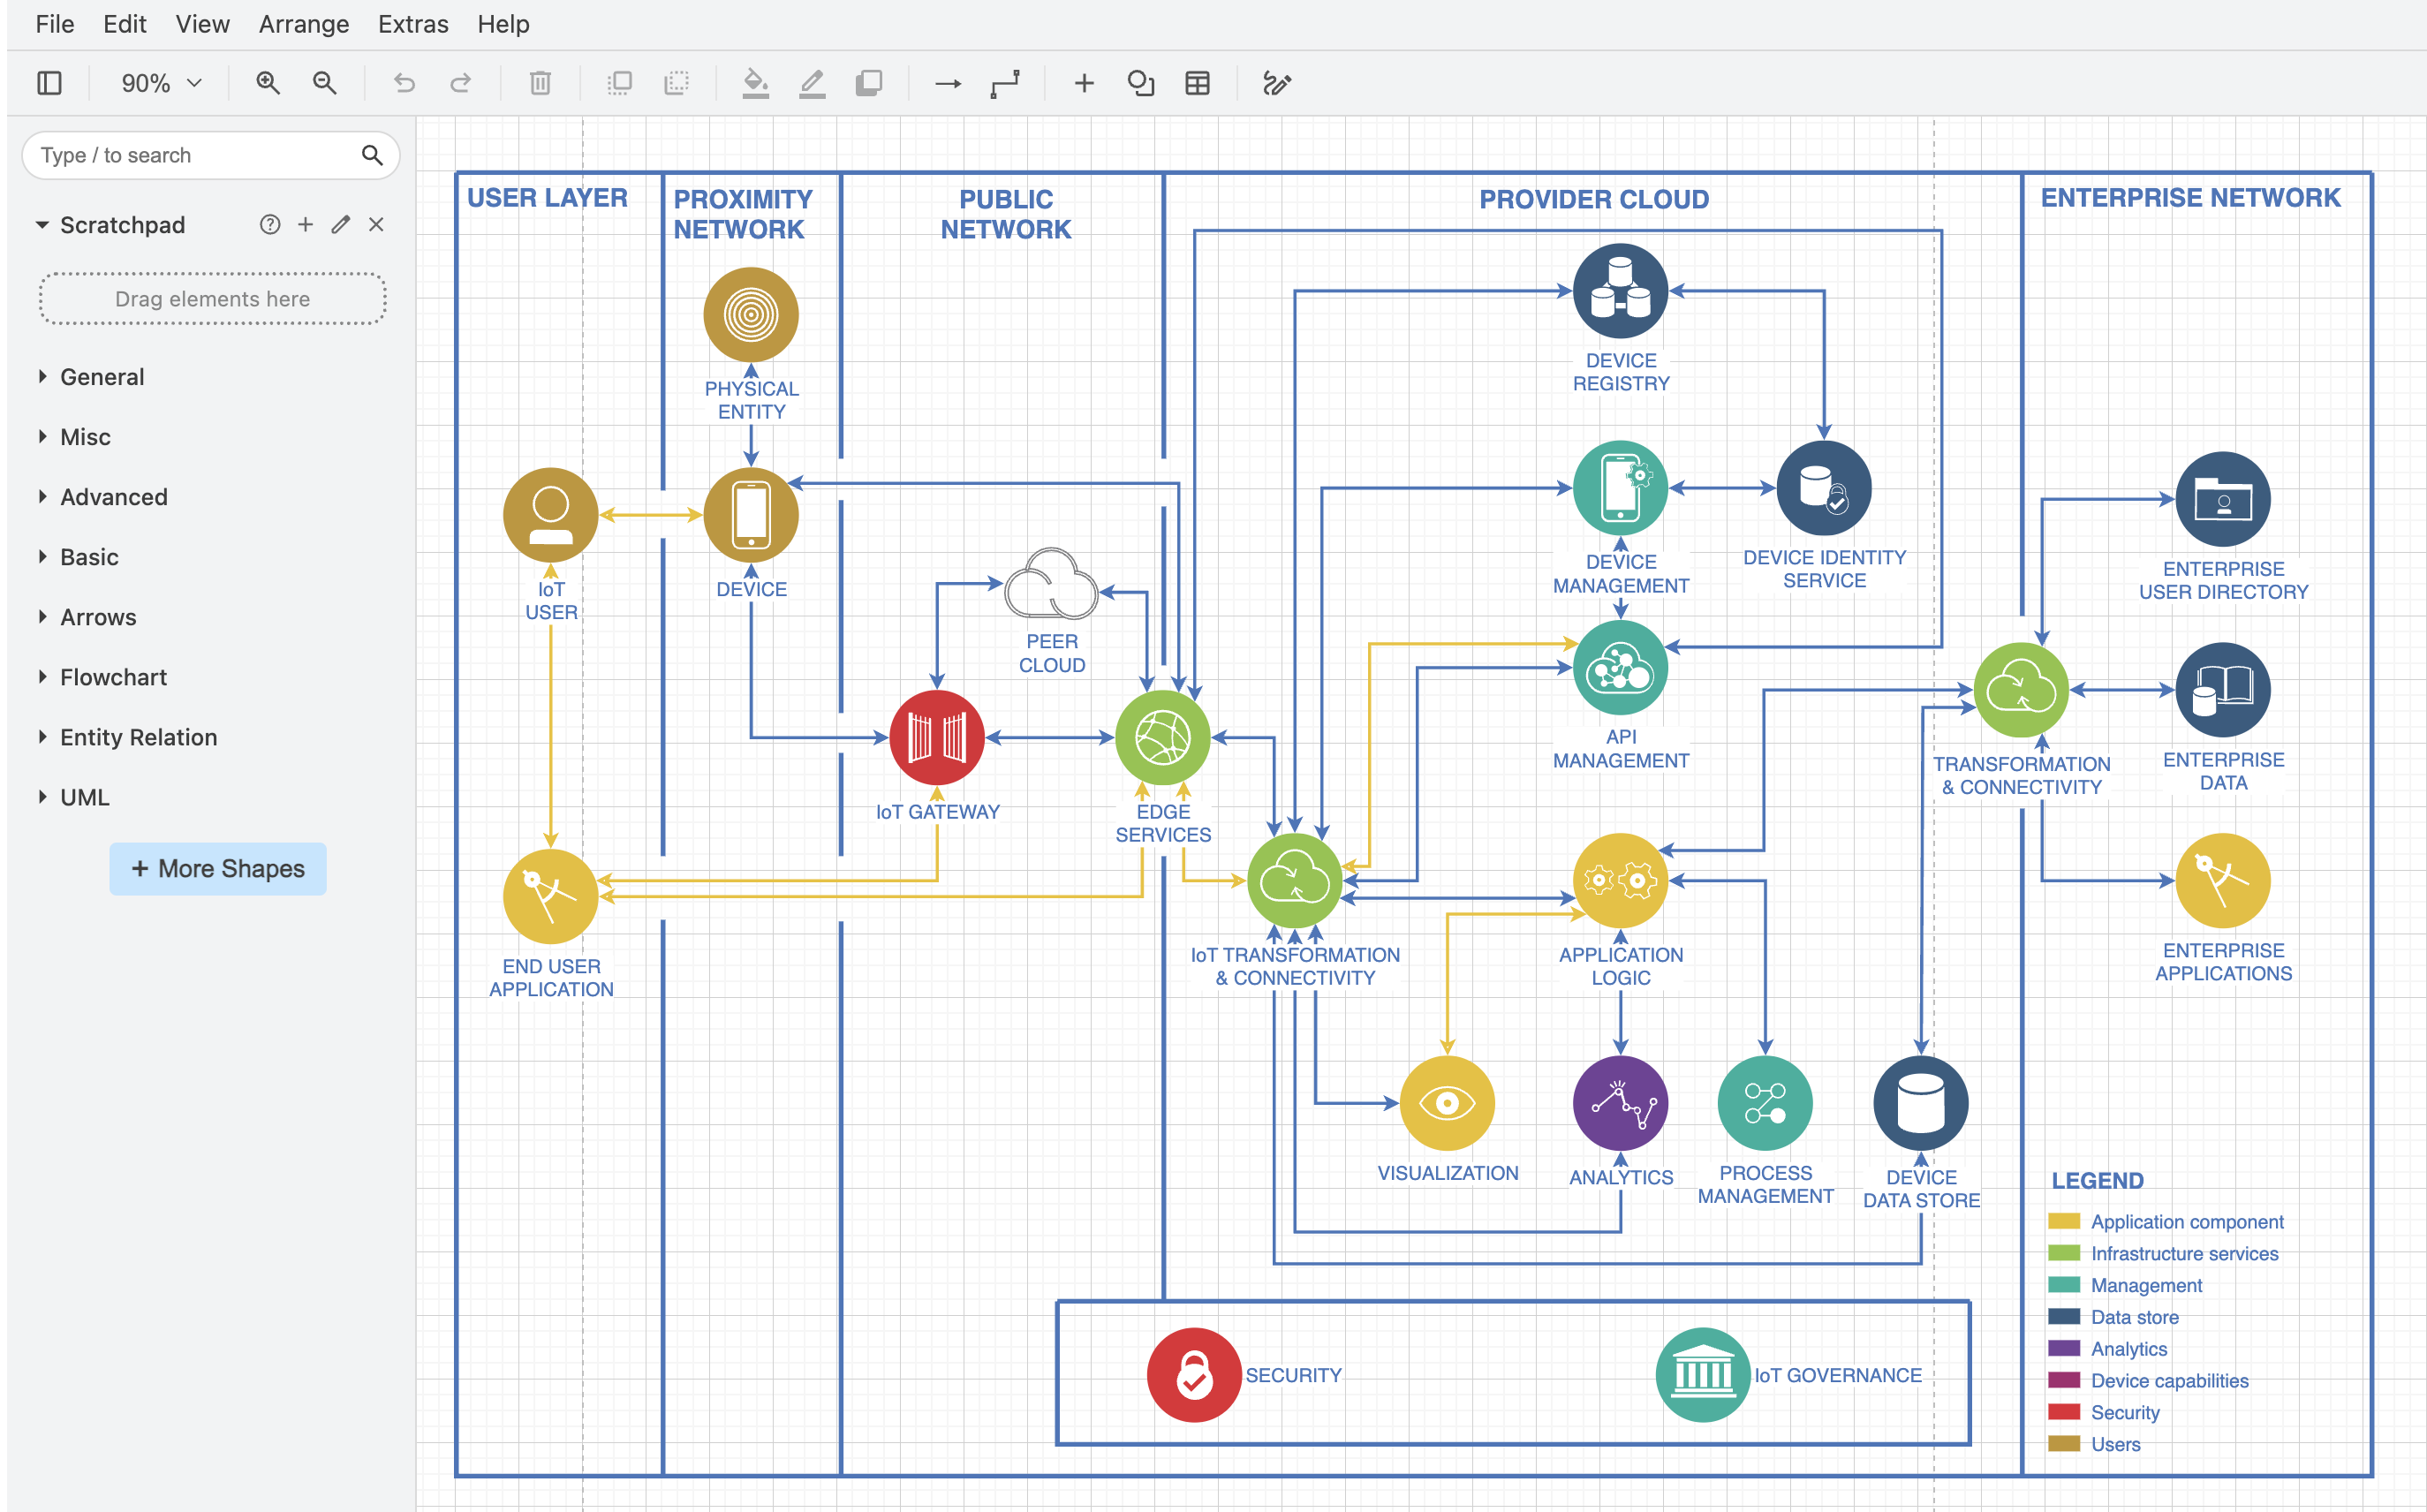This screenshot has height=1512, width=2427.
Task: Expand the Entity Relation shapes section
Action: point(138,737)
